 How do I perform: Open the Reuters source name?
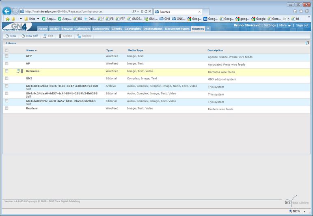coord(32,108)
